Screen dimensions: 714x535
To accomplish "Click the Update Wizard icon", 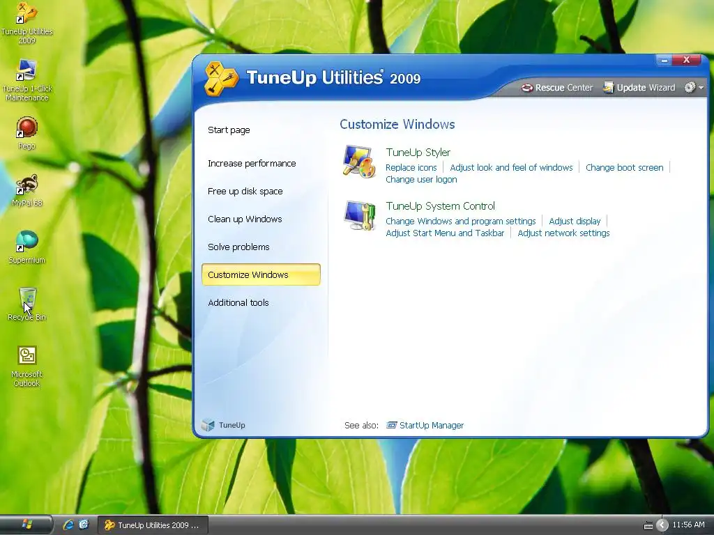I will coord(608,87).
